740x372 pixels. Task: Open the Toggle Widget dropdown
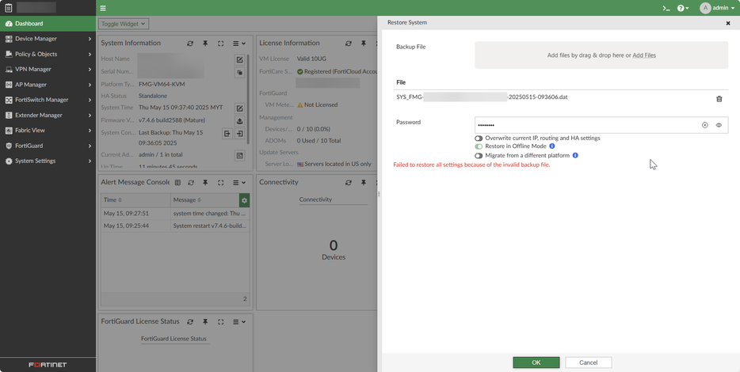point(123,24)
